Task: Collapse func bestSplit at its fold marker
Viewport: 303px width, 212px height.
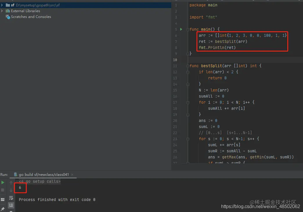Action: [x=188, y=66]
